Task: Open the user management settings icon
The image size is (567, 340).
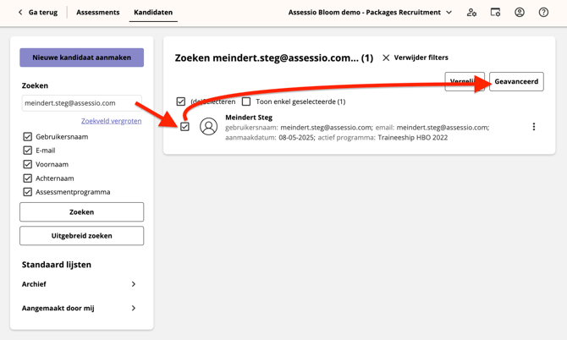Action: coord(471,13)
